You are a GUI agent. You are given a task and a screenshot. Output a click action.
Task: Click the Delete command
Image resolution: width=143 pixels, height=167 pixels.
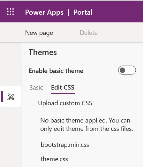point(89,33)
